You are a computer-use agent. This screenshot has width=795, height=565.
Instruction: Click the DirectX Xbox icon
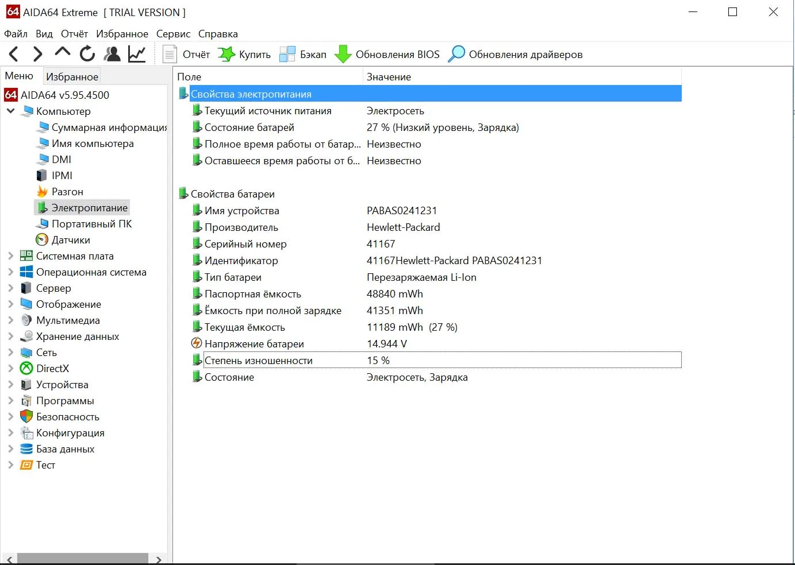point(26,369)
